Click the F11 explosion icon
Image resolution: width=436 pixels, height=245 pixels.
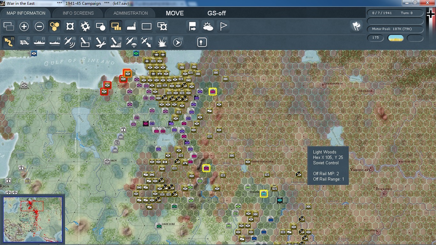tap(162, 42)
